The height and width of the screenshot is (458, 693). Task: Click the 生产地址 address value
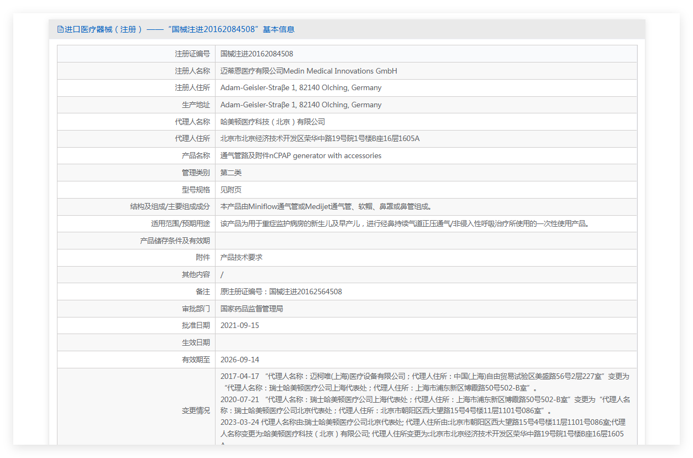tap(301, 105)
